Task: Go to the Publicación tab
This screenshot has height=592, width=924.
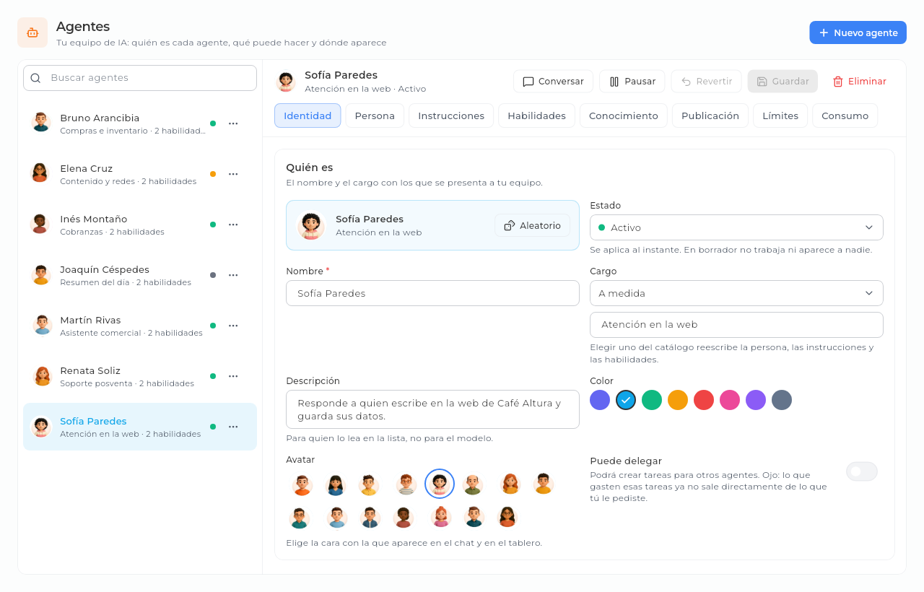Action: tap(710, 116)
